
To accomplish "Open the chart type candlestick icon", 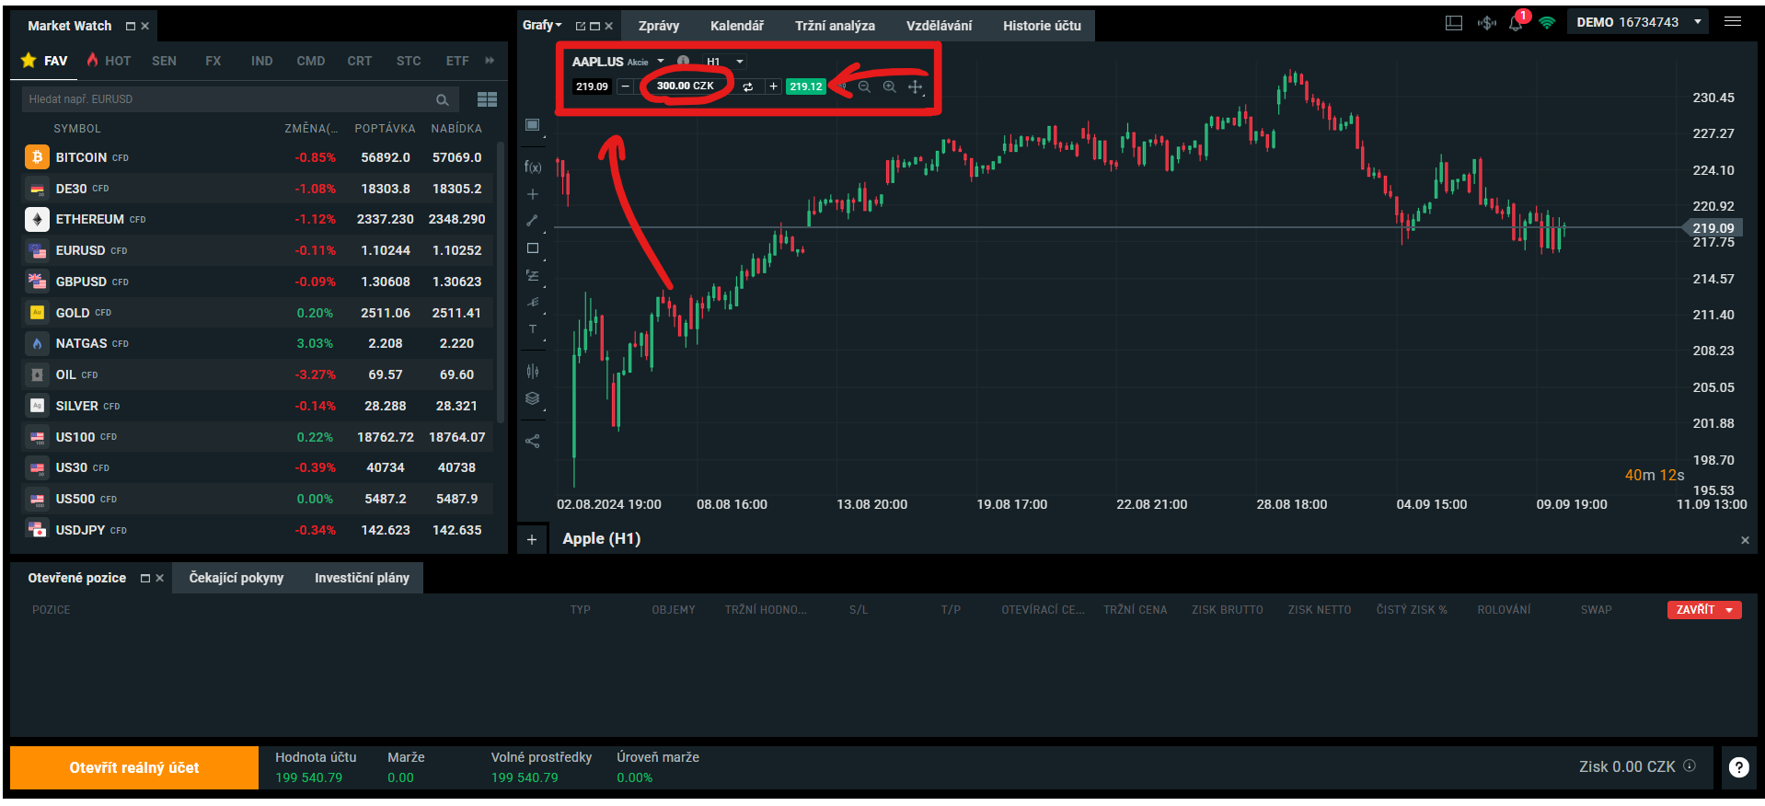I will 532,371.
